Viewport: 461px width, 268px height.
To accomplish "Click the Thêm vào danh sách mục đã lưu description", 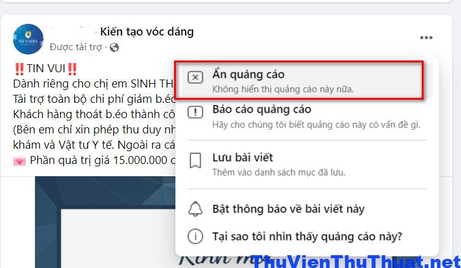I will pyautogui.click(x=279, y=172).
